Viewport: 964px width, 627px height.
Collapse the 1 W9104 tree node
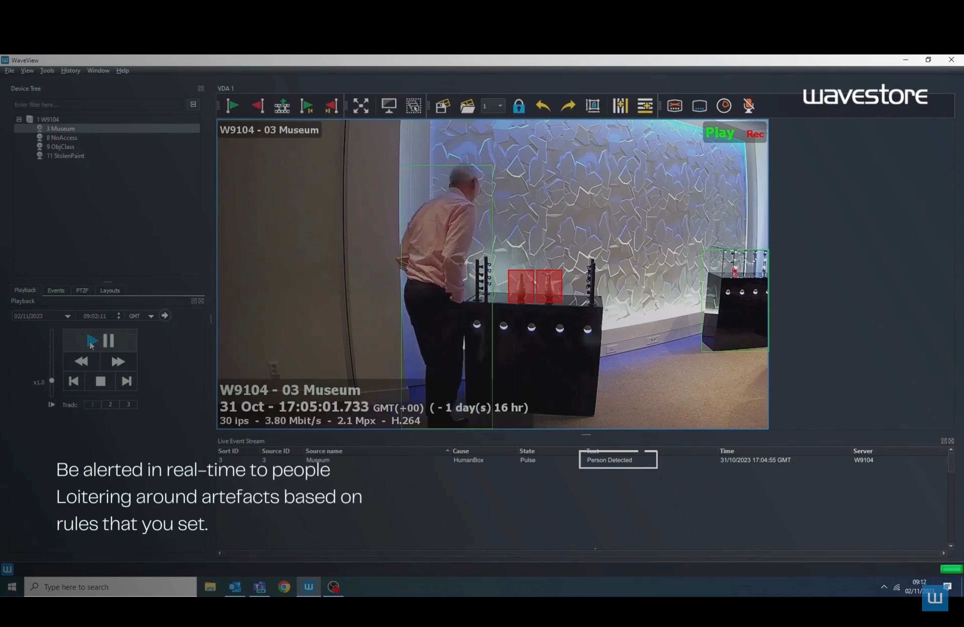[19, 119]
